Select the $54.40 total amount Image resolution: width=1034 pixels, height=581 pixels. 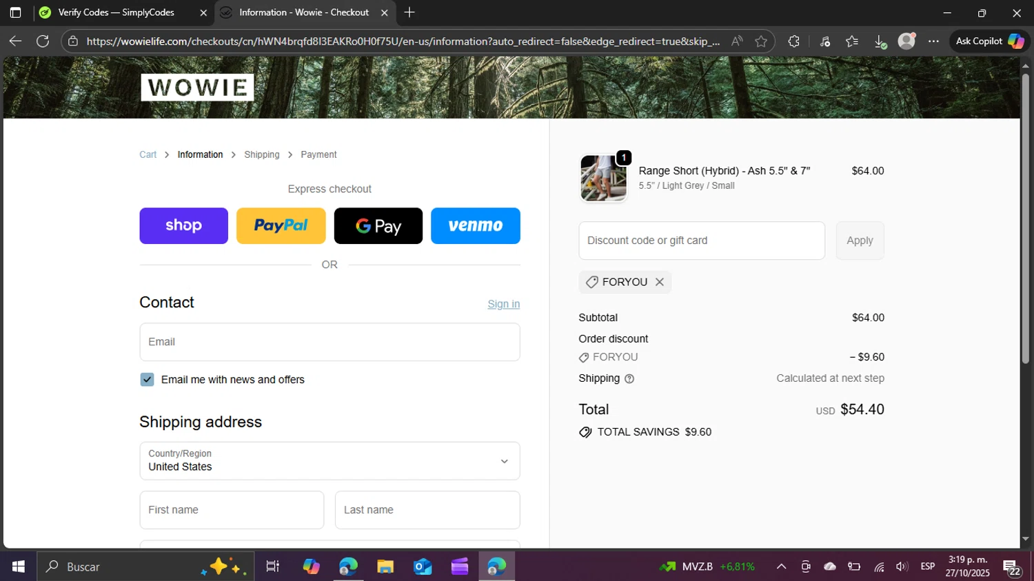click(862, 409)
